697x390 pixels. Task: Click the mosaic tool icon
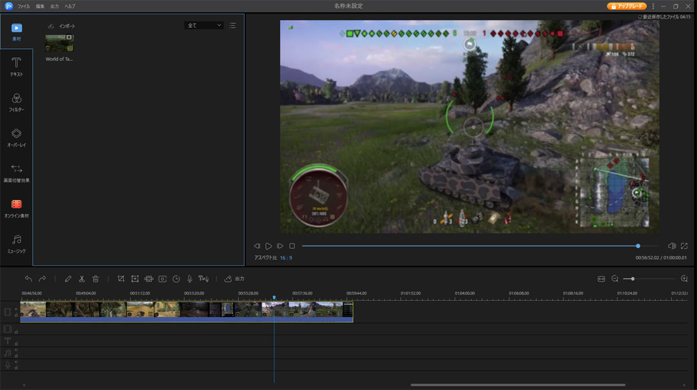pyautogui.click(x=149, y=278)
